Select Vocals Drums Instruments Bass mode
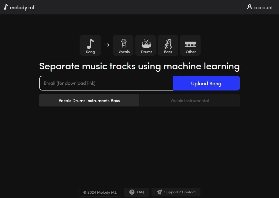The image size is (279, 198). (89, 101)
